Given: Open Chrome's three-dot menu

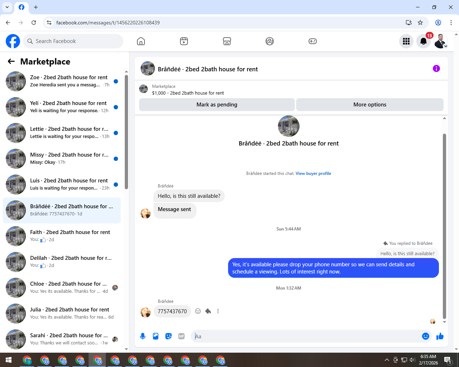Looking at the screenshot, I should tap(451, 23).
